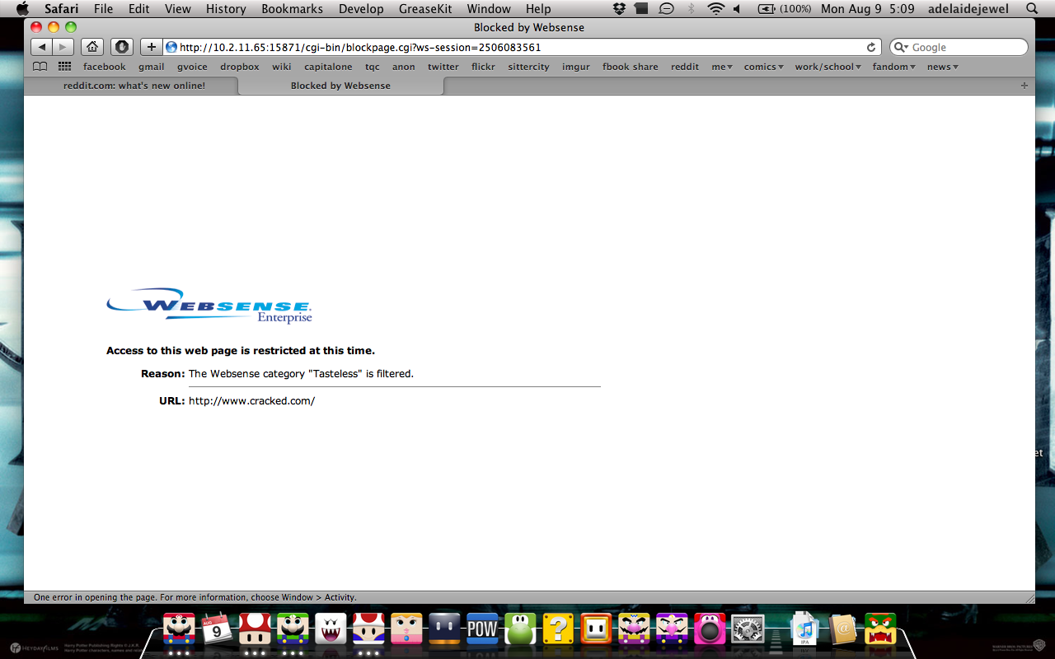
Task: Launch the Princess Peach dock icon
Action: coord(406,629)
